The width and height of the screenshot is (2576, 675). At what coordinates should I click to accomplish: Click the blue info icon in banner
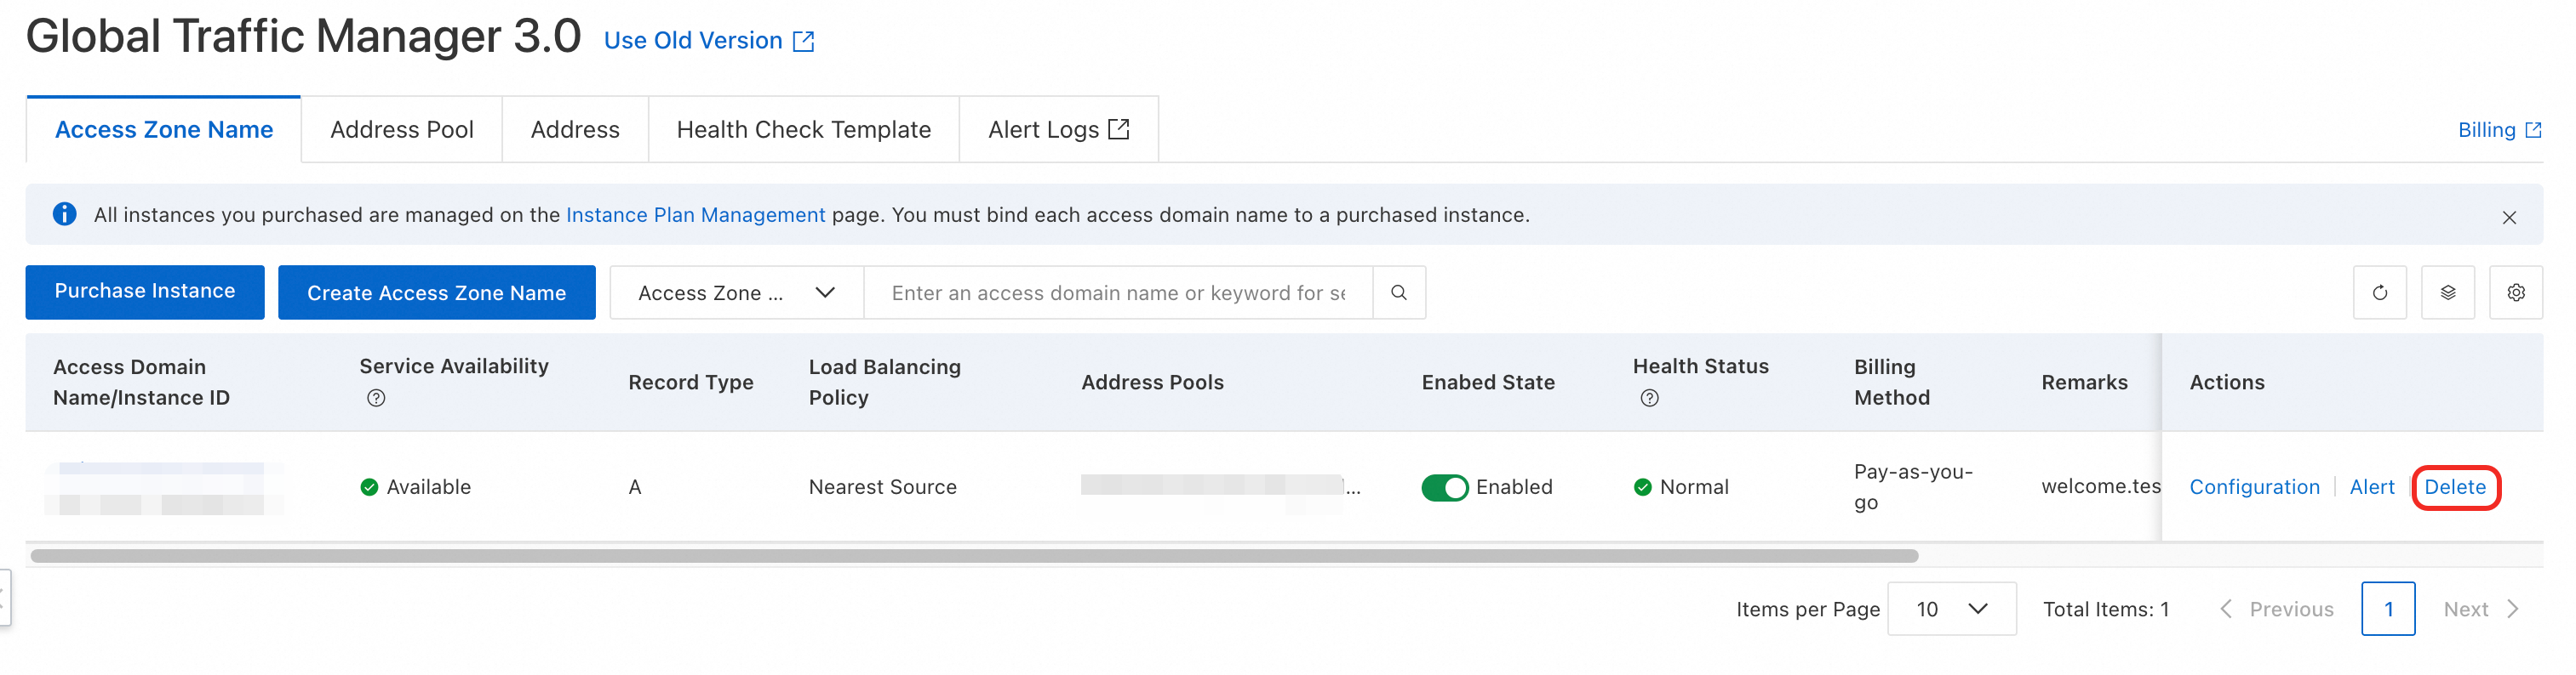65,215
